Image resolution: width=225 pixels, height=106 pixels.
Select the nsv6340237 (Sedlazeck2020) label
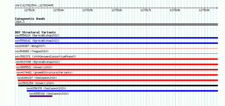point(37,78)
